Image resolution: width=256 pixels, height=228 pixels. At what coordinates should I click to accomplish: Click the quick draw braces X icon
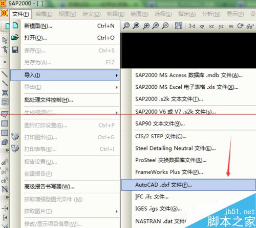coord(5,93)
